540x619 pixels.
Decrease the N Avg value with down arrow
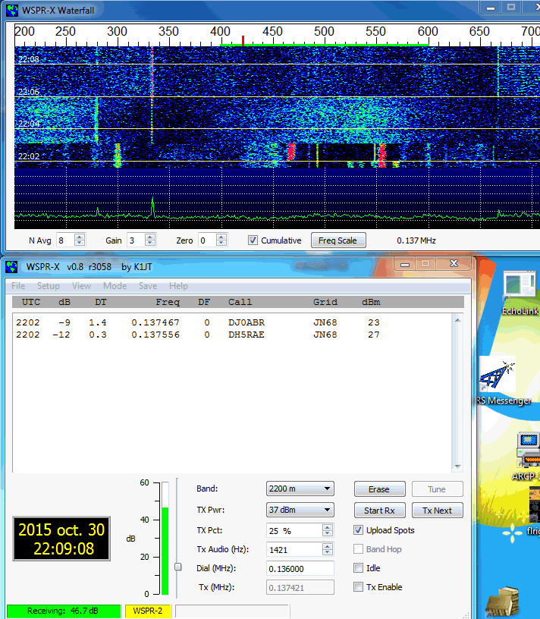tap(80, 243)
